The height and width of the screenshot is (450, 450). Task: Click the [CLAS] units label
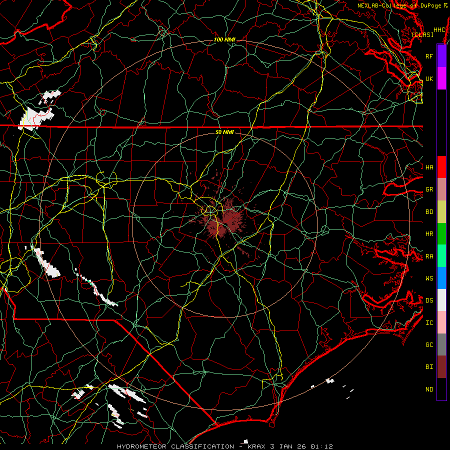click(x=422, y=34)
